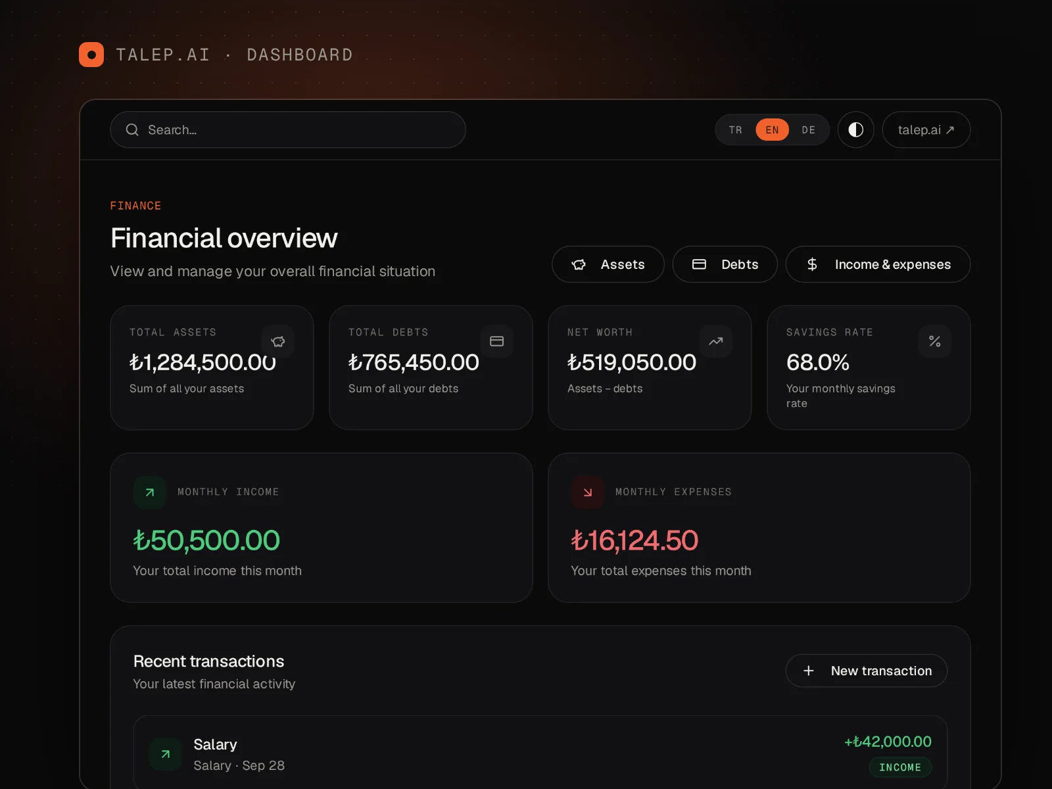Click the credit card icon on Debts button
This screenshot has width=1052, height=789.
click(x=699, y=264)
